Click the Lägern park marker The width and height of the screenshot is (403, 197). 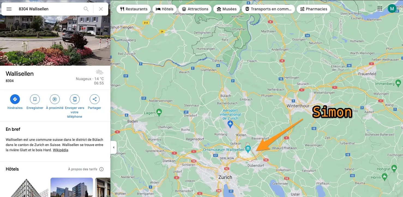160,112
